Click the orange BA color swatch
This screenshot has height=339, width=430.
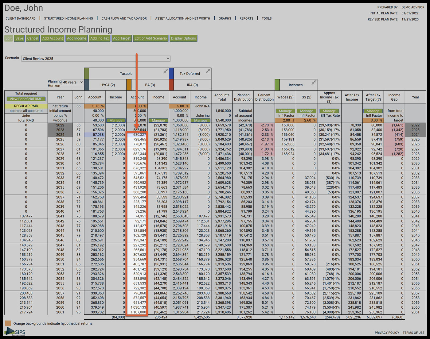[x=129, y=85]
